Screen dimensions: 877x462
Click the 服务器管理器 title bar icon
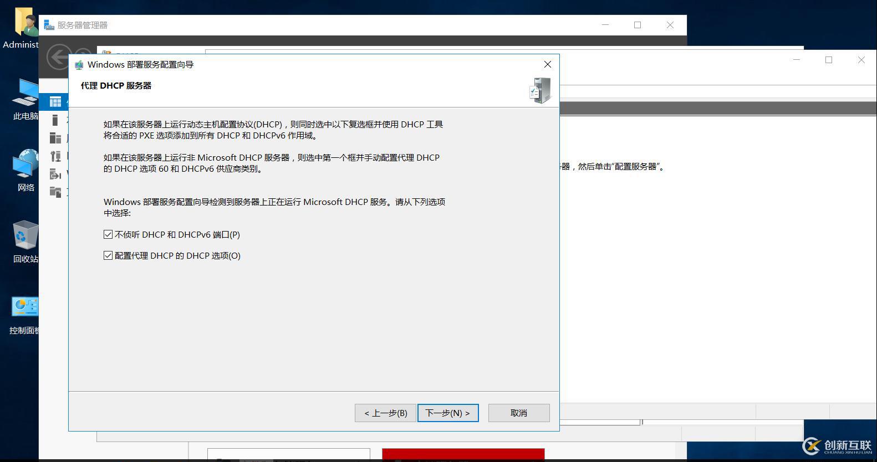tap(49, 25)
